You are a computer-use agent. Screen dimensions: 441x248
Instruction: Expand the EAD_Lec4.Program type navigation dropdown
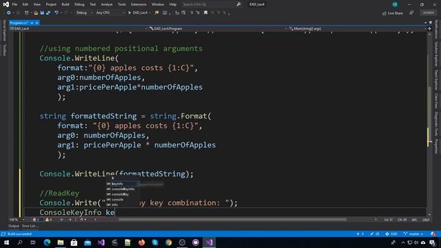285,29
